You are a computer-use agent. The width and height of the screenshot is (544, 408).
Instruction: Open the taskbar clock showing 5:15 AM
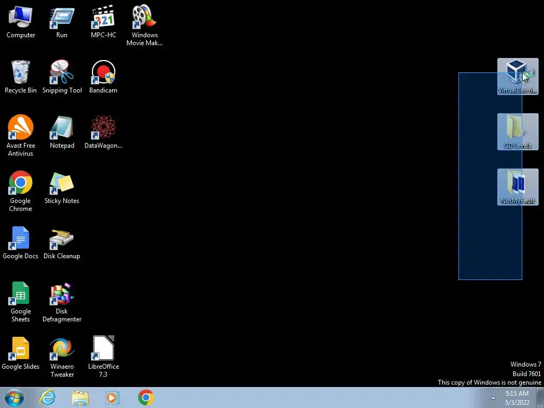click(517, 398)
